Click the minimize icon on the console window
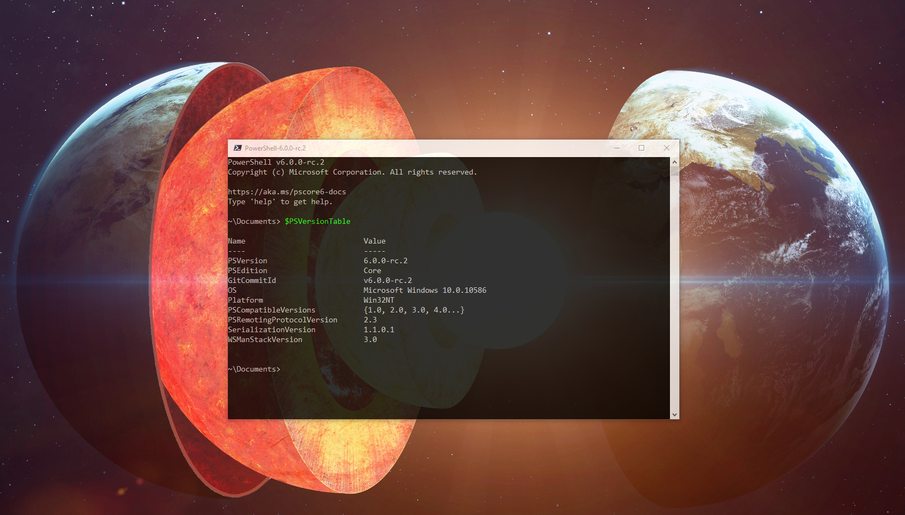 pyautogui.click(x=617, y=148)
